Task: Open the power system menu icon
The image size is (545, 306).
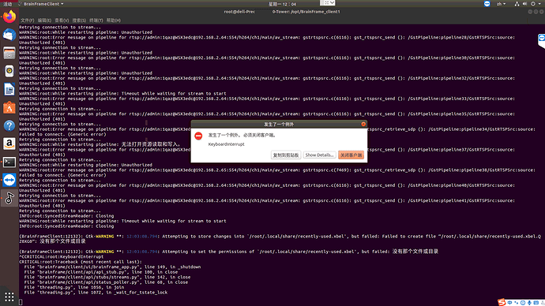Action: [x=533, y=4]
